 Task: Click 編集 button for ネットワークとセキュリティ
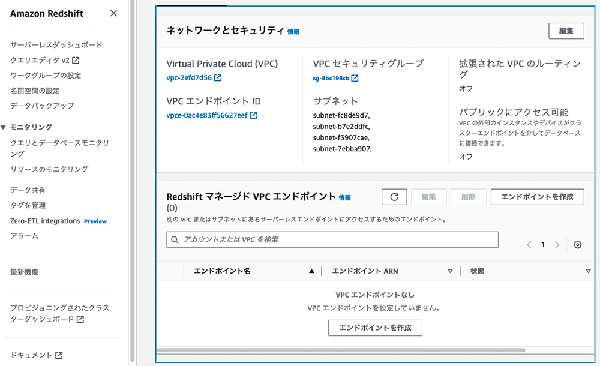tap(566, 31)
